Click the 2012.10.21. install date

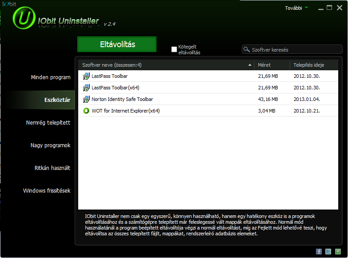pyautogui.click(x=307, y=111)
